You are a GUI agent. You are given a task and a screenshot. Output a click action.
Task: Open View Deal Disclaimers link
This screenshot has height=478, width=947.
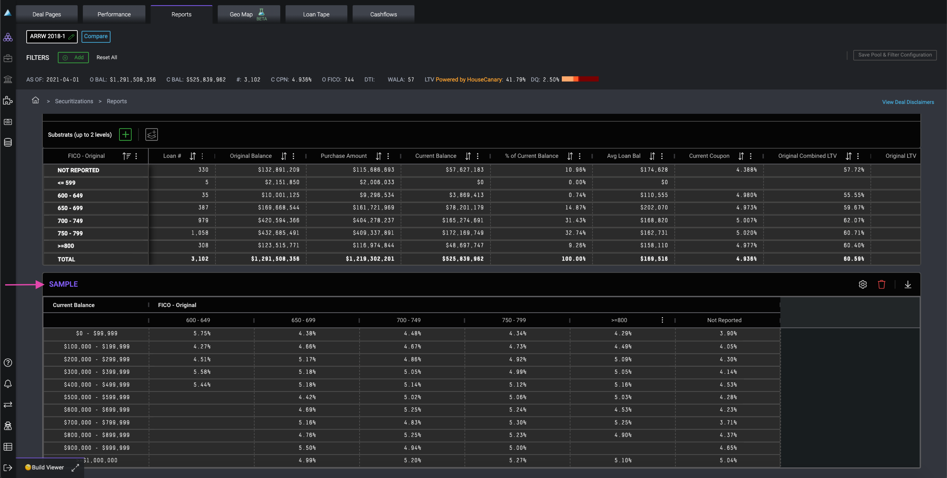coord(908,102)
